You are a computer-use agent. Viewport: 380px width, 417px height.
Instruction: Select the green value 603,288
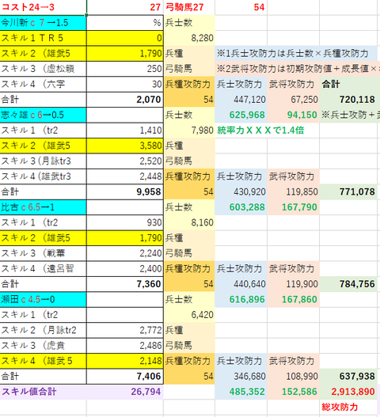pos(241,207)
